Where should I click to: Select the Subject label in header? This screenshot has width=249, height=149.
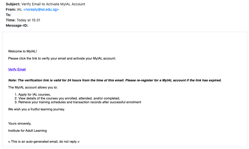click(13, 4)
